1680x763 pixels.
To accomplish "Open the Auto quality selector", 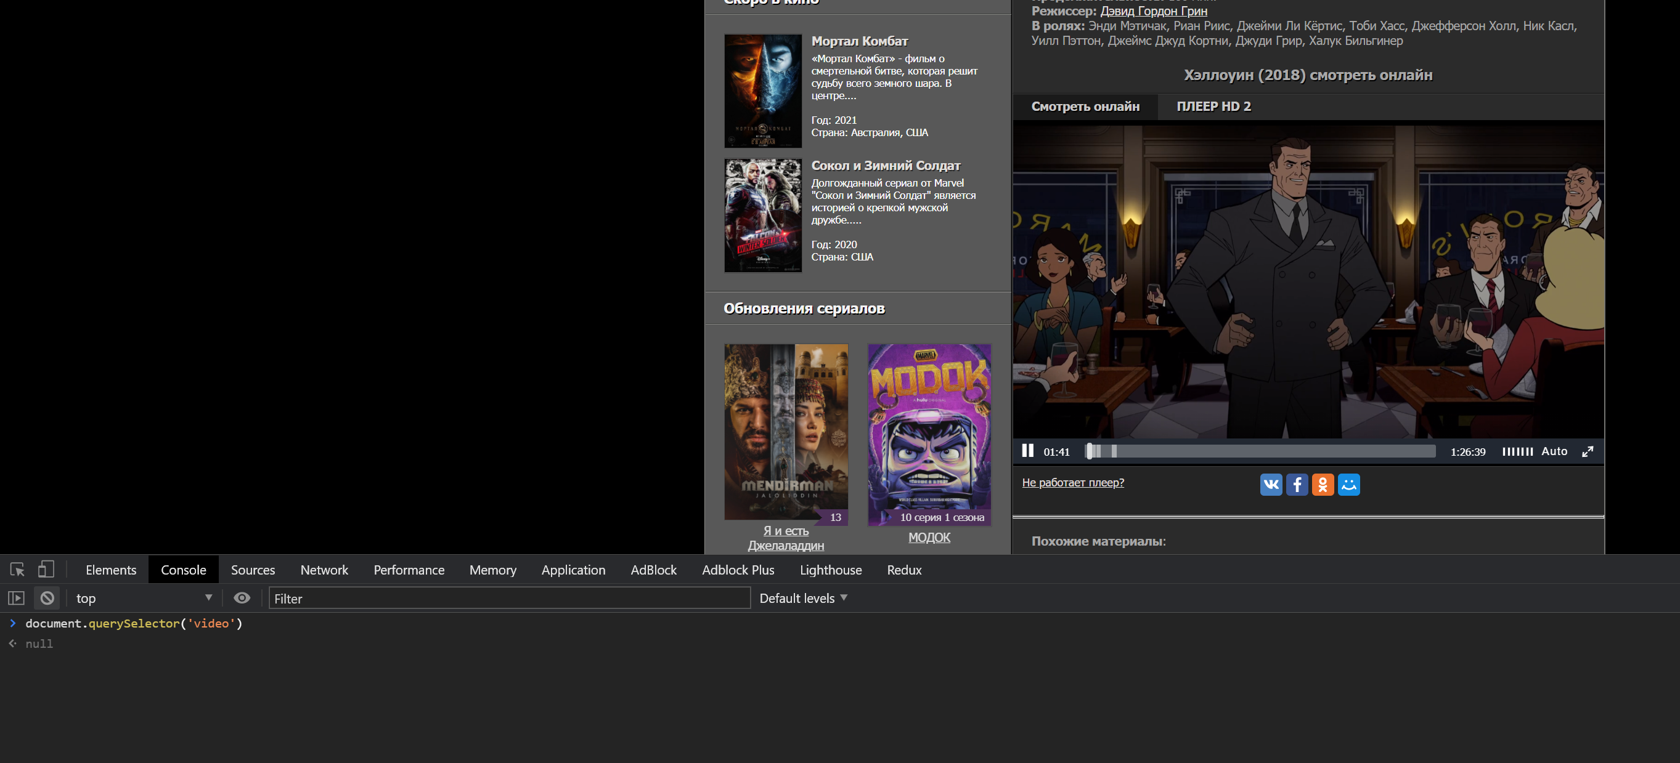I will point(1554,451).
